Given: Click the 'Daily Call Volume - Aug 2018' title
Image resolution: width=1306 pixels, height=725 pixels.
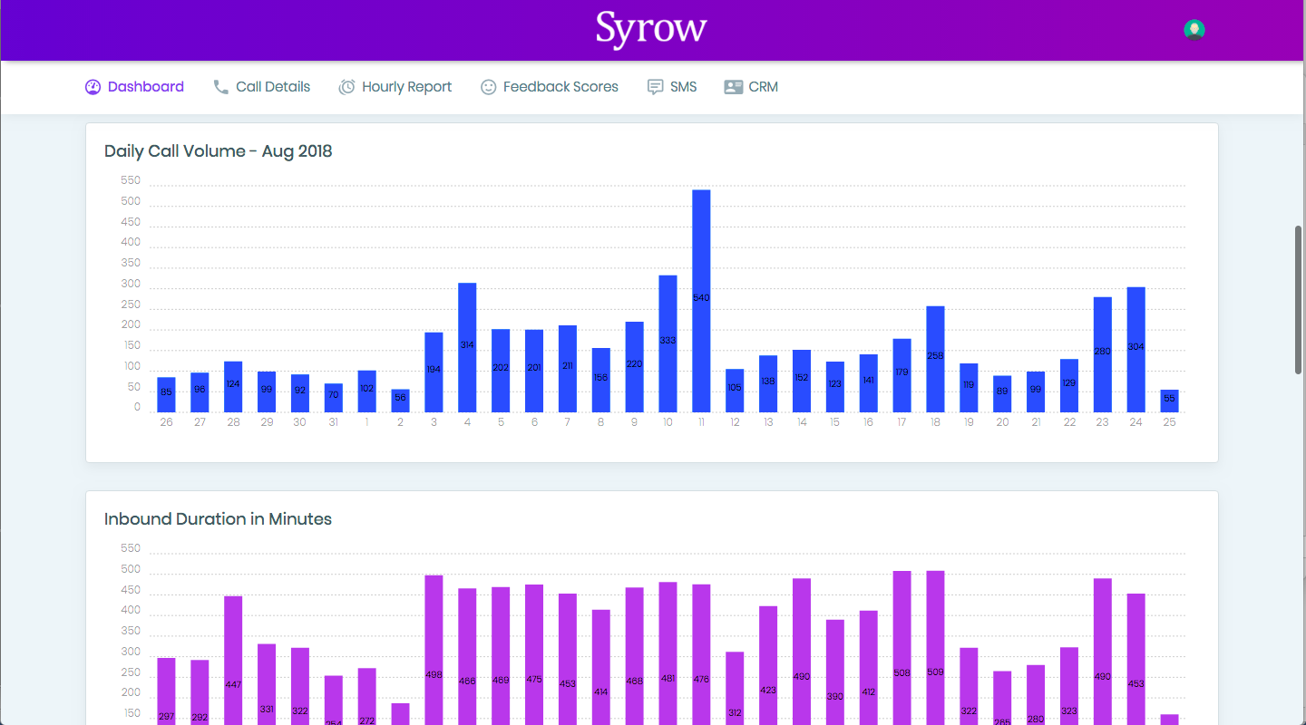Looking at the screenshot, I should [219, 151].
